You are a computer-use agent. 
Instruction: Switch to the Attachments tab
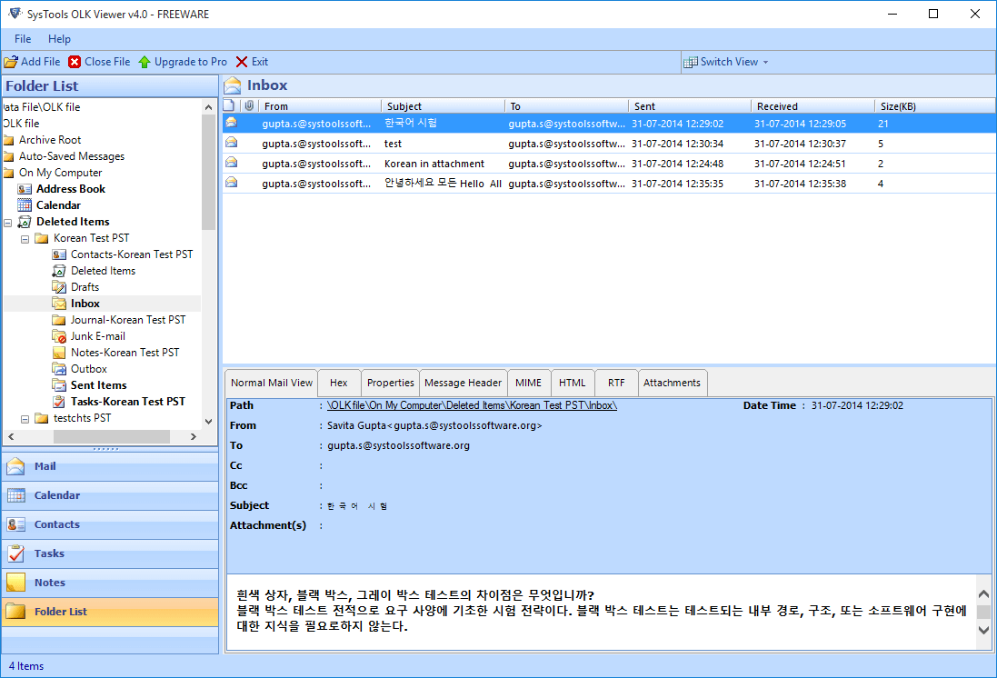(672, 383)
